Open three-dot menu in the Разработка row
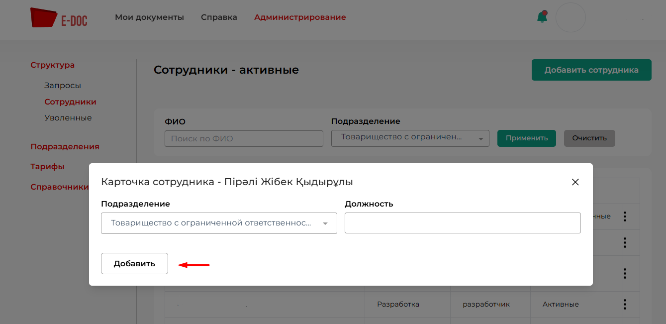 [x=625, y=304]
